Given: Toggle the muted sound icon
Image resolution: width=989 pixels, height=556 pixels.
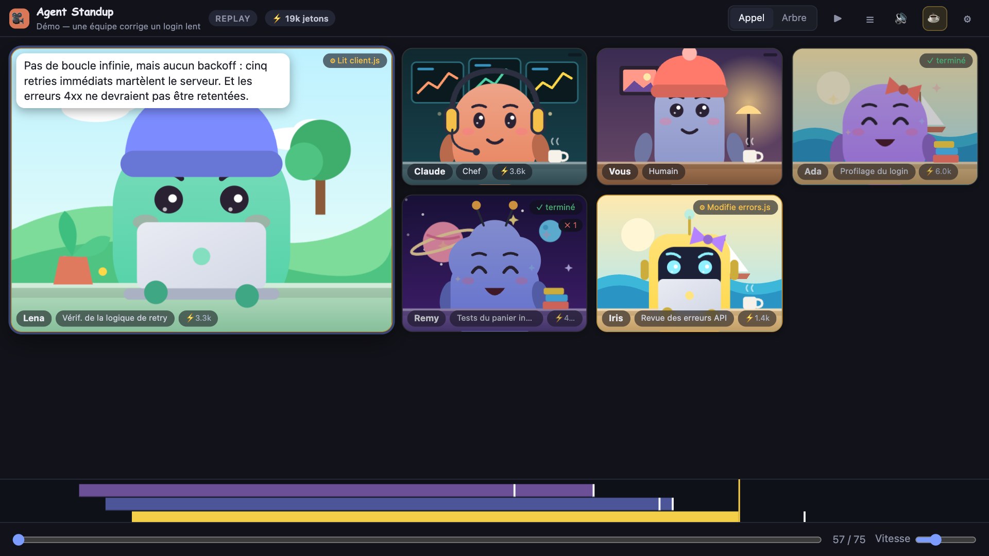Looking at the screenshot, I should pos(901,19).
